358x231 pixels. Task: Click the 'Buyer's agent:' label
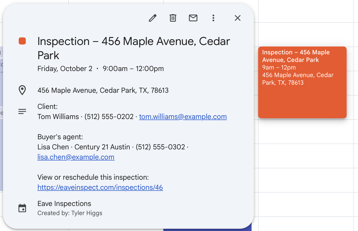[x=60, y=137]
